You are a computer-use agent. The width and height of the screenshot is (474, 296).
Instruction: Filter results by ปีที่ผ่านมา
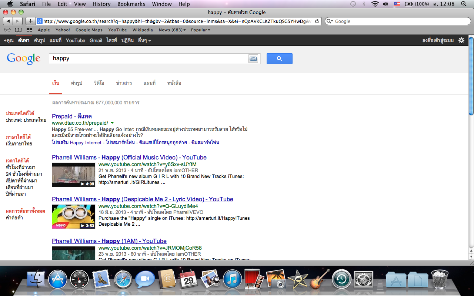pos(16,194)
